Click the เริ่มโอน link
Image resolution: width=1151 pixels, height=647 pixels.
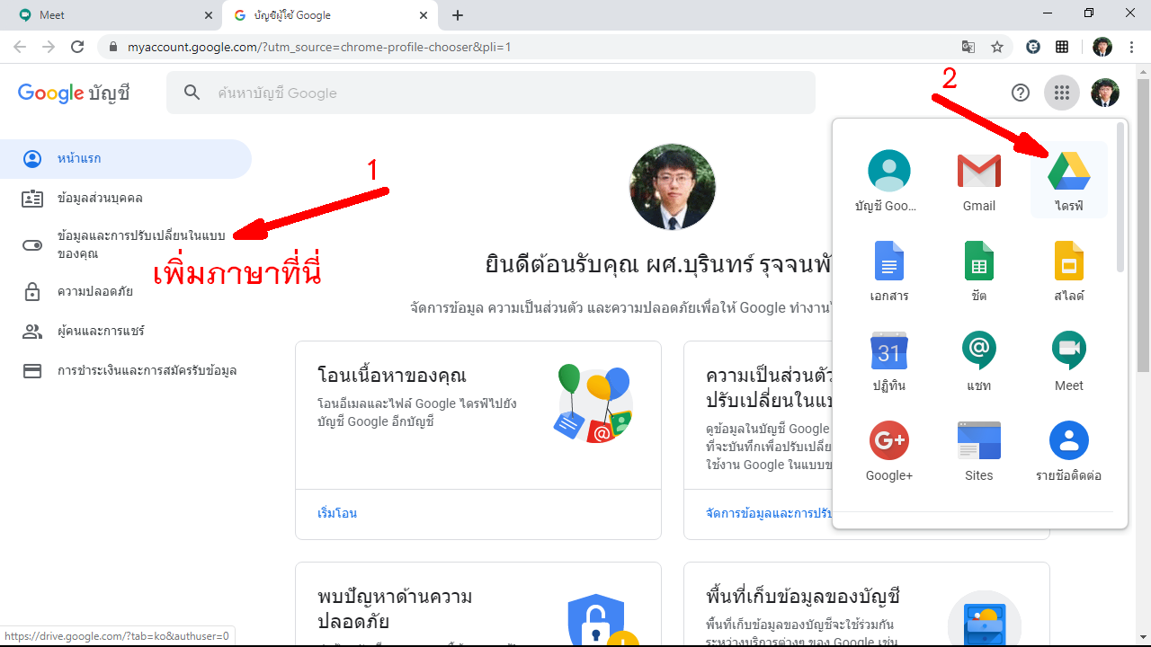tap(337, 513)
